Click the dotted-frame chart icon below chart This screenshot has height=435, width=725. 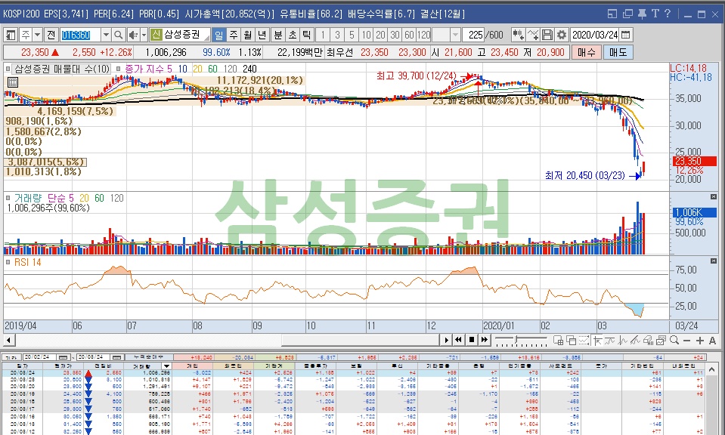point(584,341)
